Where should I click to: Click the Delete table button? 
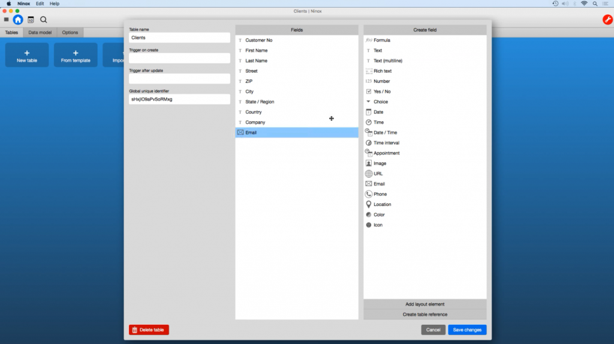pos(149,330)
